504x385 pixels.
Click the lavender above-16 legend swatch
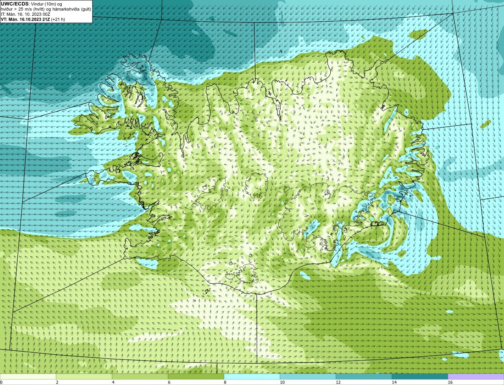(x=476, y=377)
